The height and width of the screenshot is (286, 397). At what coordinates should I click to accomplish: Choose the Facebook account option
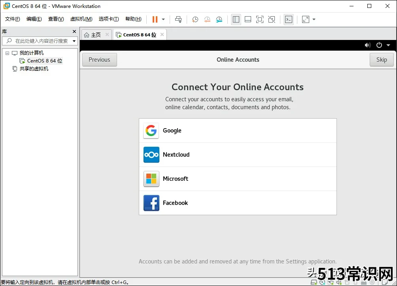pos(238,203)
